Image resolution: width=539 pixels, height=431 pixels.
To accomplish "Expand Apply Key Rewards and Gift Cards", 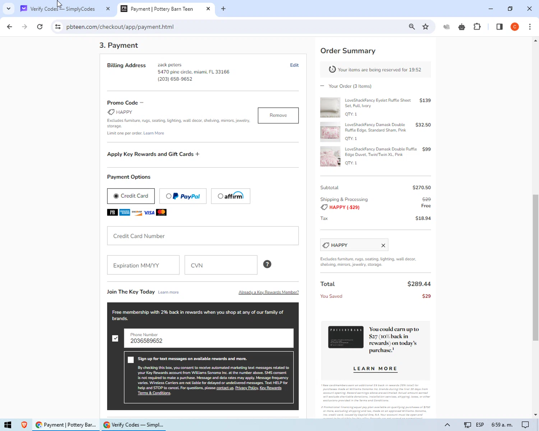I will tap(197, 154).
